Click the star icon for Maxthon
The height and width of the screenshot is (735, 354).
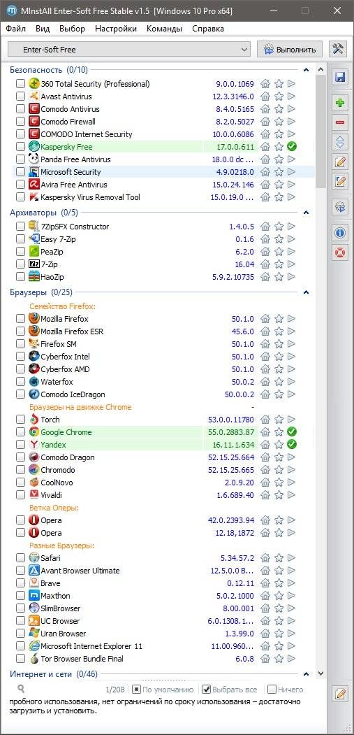tap(279, 596)
